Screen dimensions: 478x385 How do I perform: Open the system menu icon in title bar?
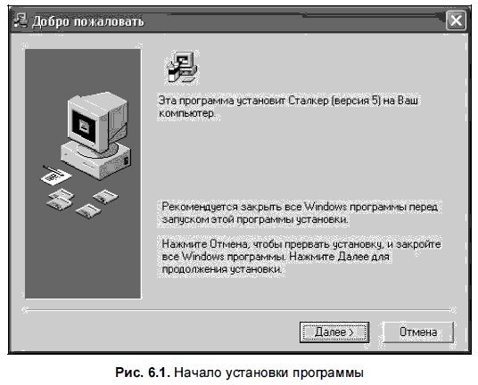(x=21, y=20)
